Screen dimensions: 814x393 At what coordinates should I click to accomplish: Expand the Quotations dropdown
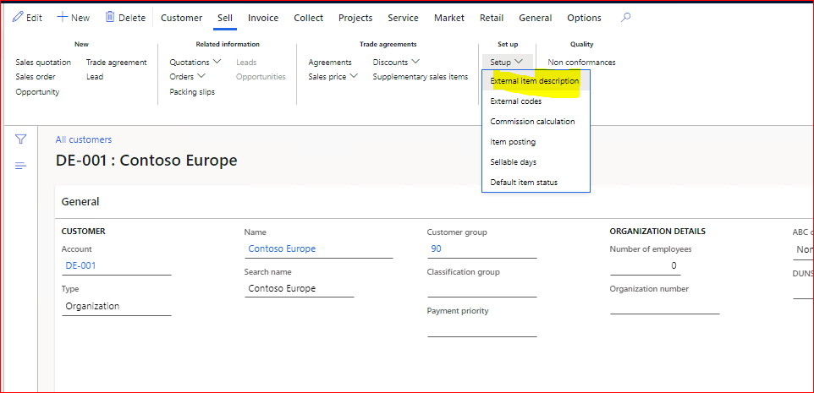(217, 62)
